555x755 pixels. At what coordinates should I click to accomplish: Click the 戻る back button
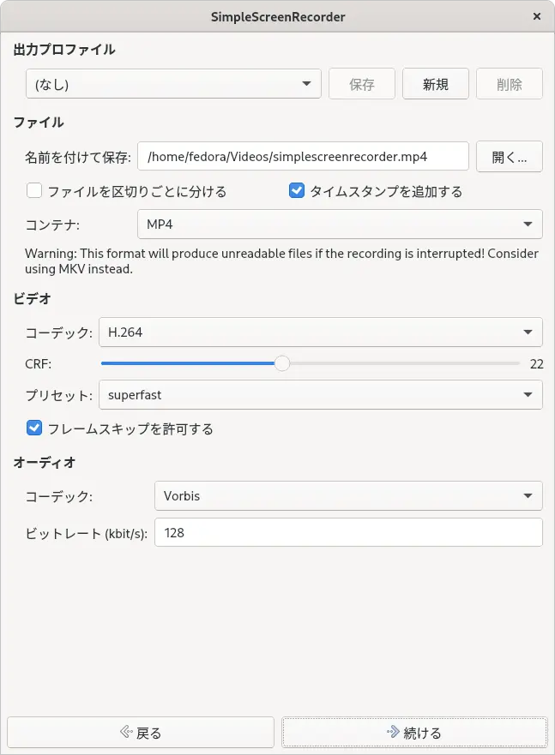click(141, 733)
